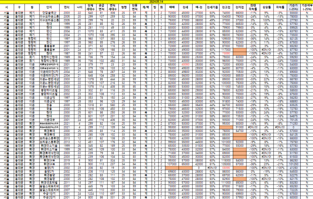The image size is (313, 199).
Task: Select the 시 column header
Action: pyautogui.click(x=7, y=7)
